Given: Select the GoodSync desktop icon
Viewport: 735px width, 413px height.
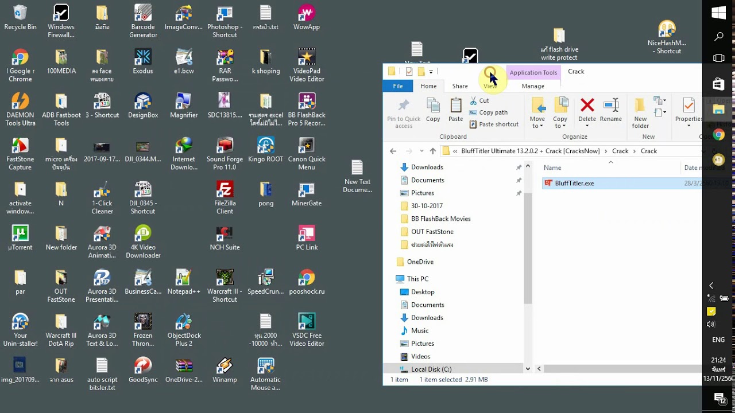Looking at the screenshot, I should point(143,371).
